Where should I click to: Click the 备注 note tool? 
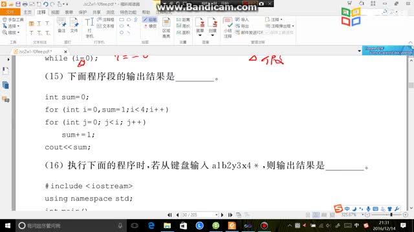point(61,25)
